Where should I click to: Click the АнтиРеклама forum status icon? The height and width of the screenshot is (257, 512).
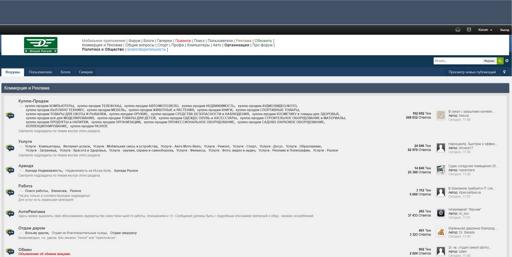click(10, 213)
